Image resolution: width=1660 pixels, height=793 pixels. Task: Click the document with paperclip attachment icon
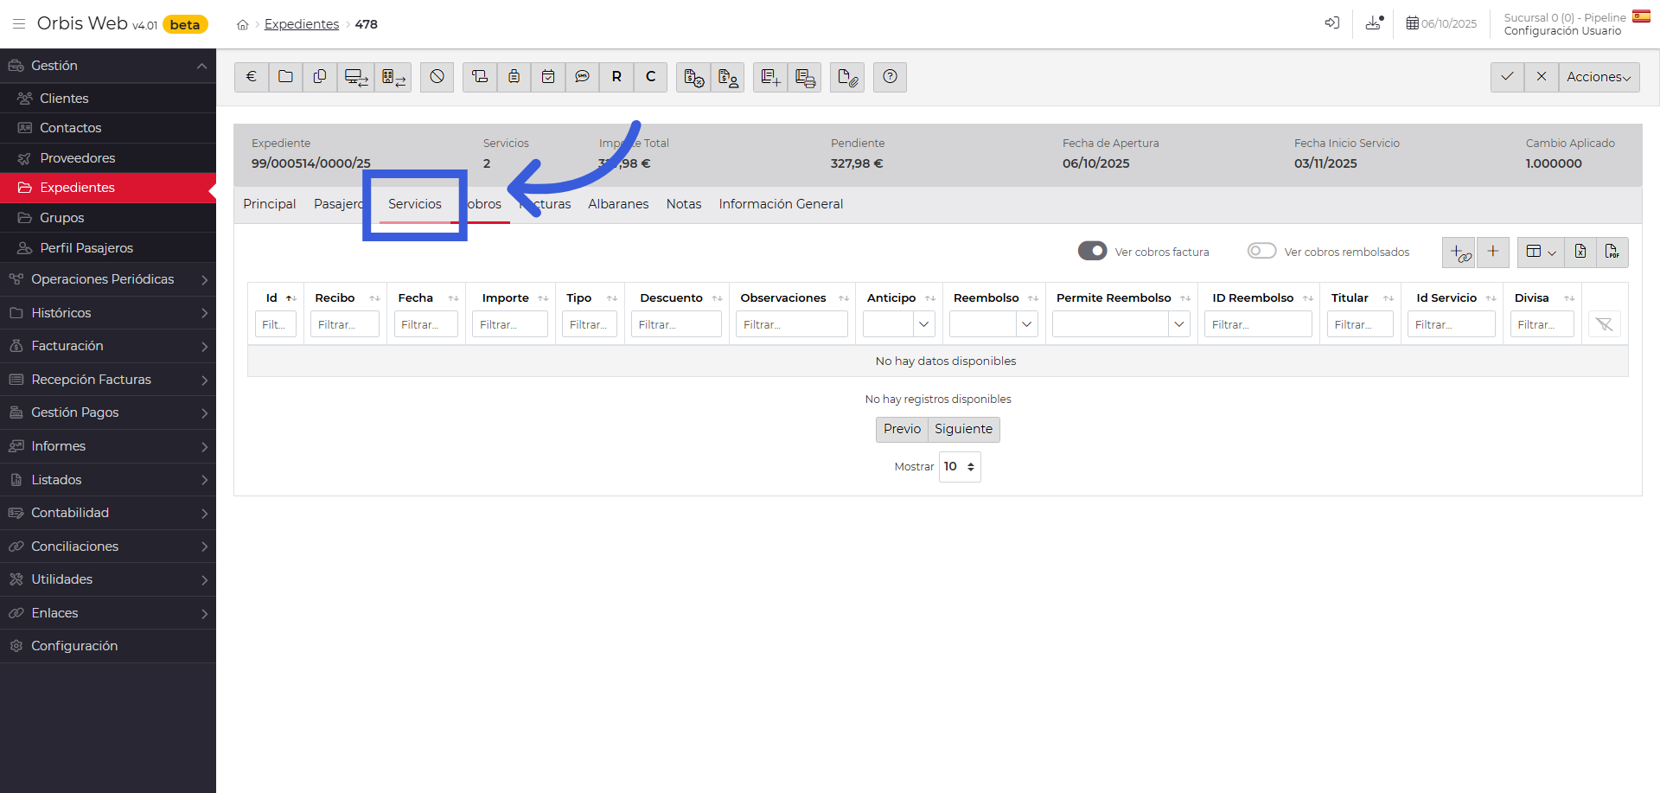pyautogui.click(x=846, y=77)
